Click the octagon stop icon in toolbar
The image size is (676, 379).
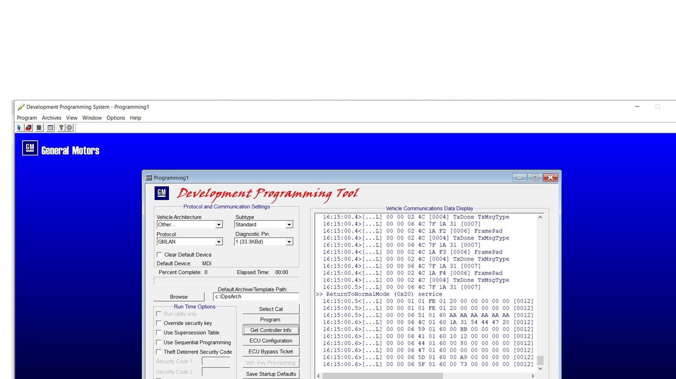[69, 128]
